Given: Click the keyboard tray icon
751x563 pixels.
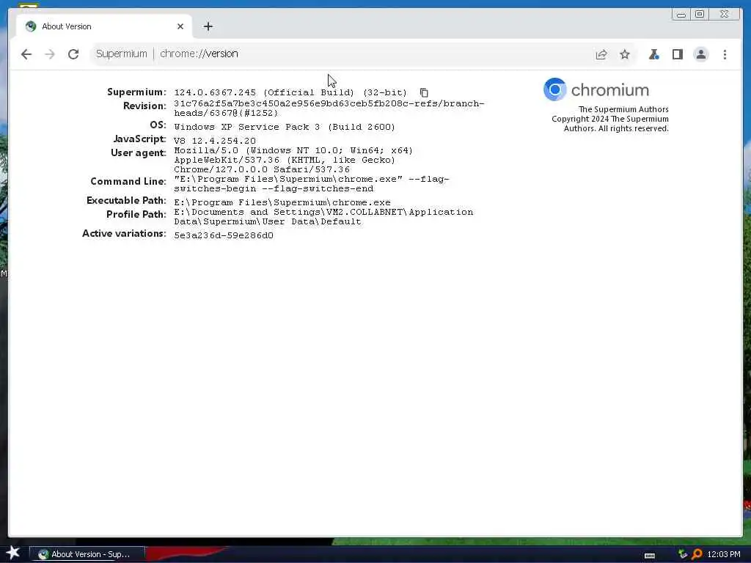Looking at the screenshot, I should pos(650,556).
